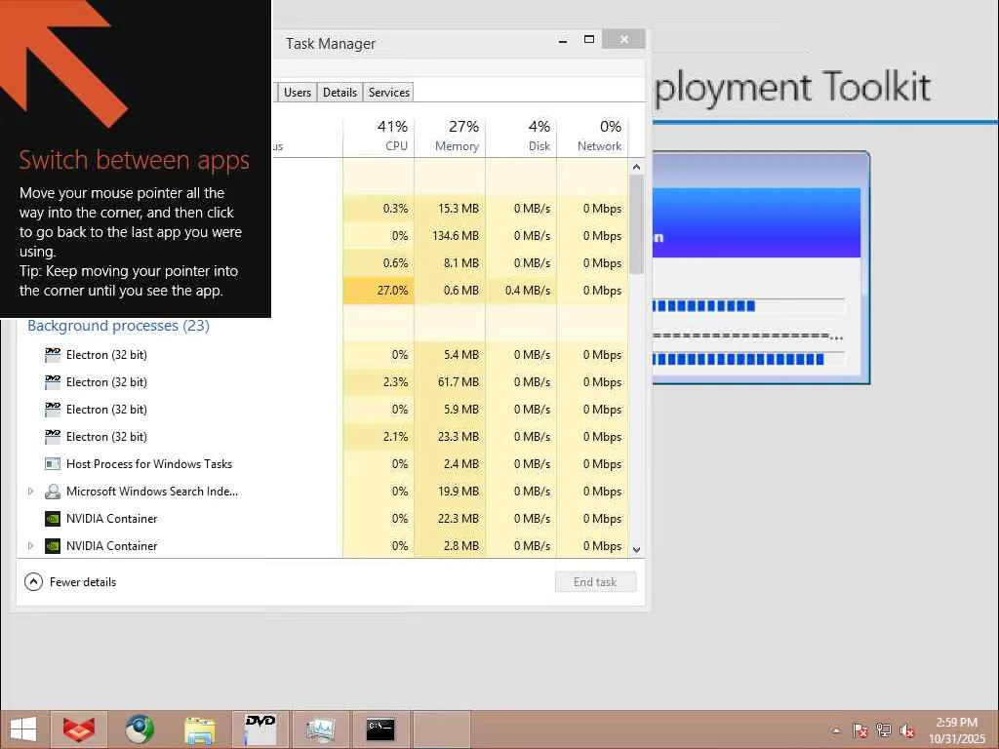Open the Action Center flag icon

click(x=860, y=730)
